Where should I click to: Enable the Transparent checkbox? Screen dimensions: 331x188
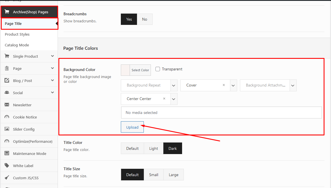(158, 69)
